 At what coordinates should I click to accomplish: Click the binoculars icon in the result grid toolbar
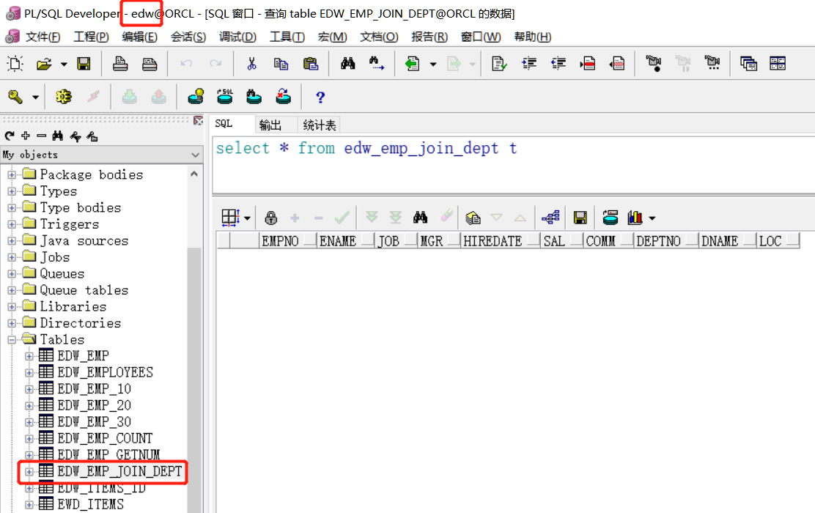pyautogui.click(x=421, y=218)
